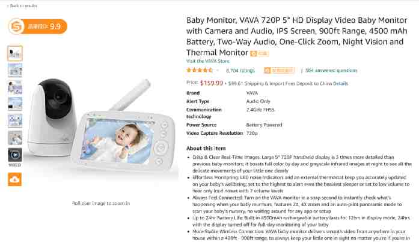Select the sixth product image thumbnail

(15, 138)
